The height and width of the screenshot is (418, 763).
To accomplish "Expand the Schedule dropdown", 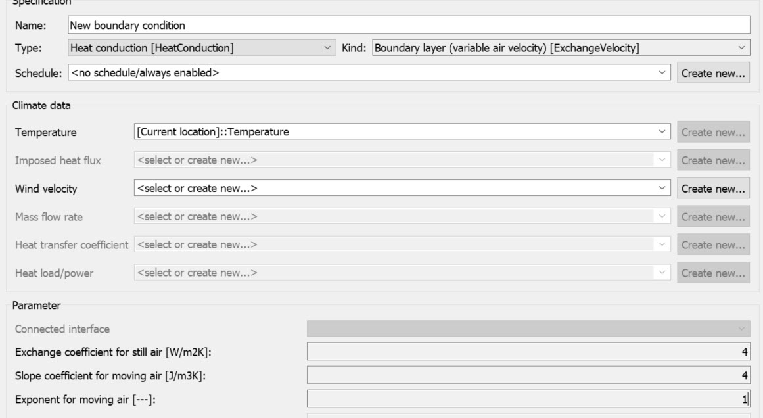I will [369, 73].
